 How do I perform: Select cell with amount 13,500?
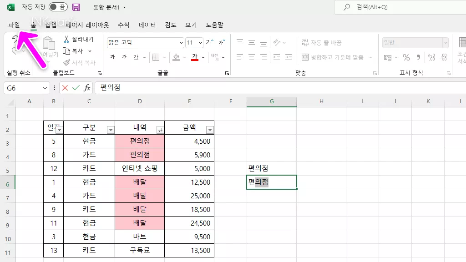point(189,251)
